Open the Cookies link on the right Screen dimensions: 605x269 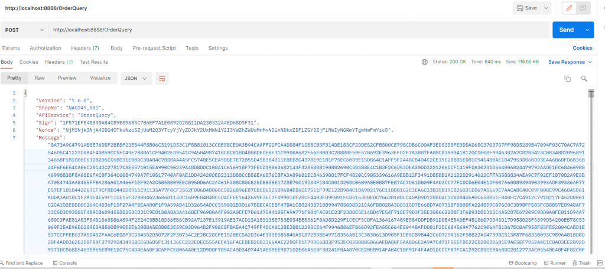582,48
